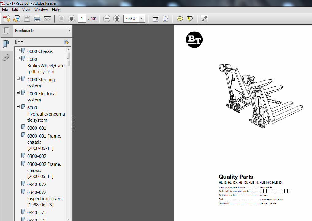Go to next page with down arrow
This screenshot has width=312, height=221.
point(71,19)
